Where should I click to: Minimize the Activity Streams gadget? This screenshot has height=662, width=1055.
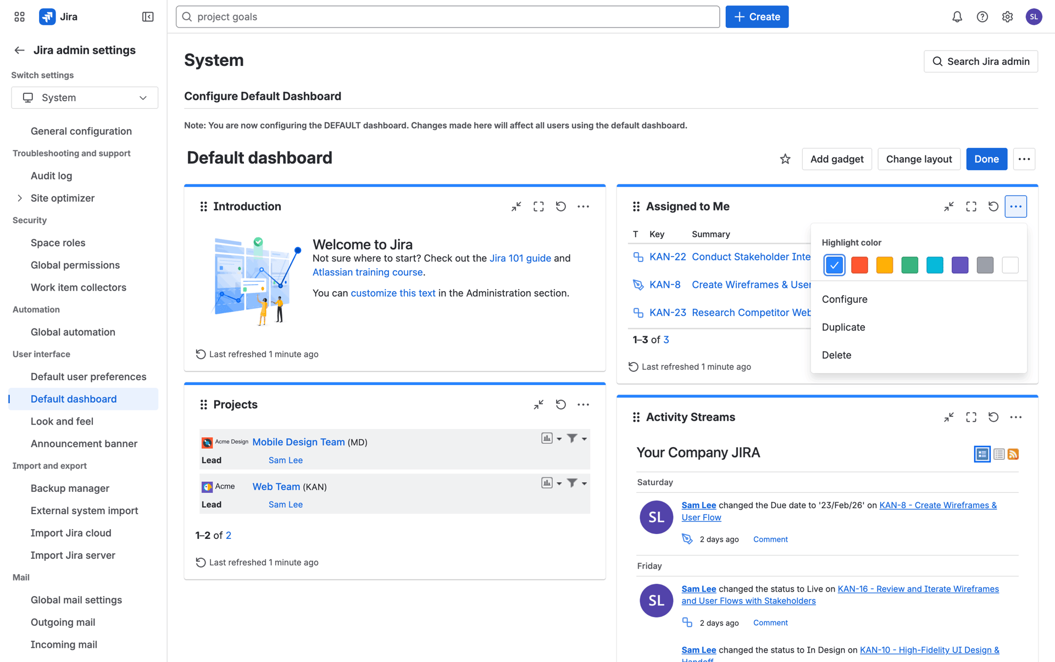(x=949, y=418)
